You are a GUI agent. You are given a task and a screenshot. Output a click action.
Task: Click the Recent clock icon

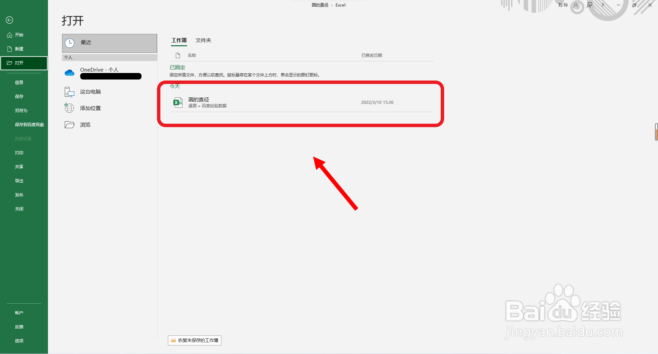70,43
